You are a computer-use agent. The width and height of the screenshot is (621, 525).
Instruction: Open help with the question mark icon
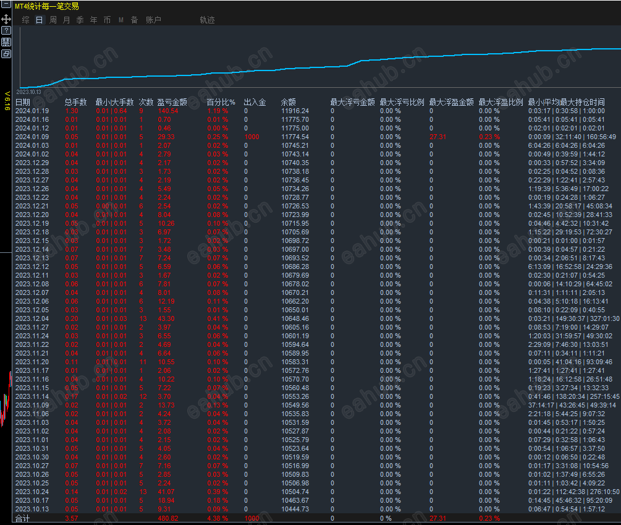(6, 30)
